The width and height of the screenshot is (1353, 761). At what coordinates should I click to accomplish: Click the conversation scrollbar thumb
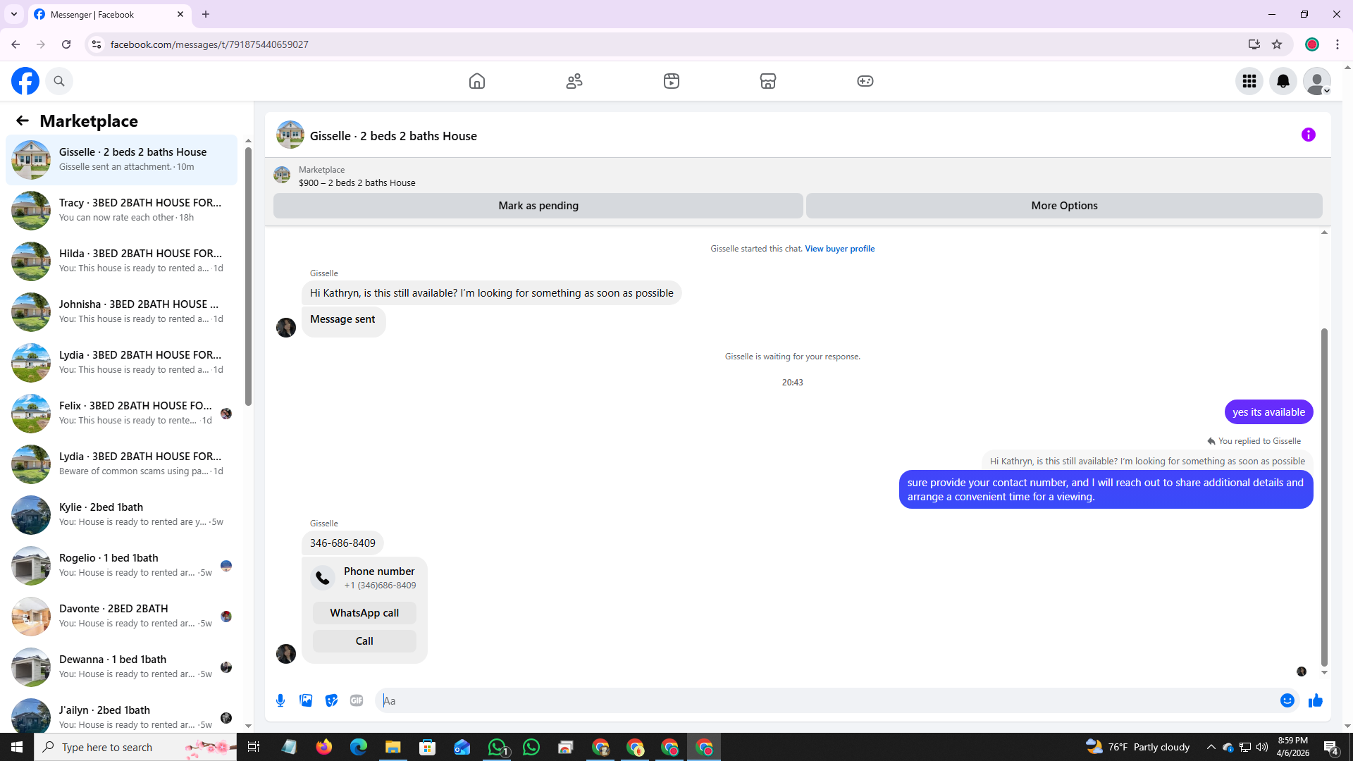1324,497
